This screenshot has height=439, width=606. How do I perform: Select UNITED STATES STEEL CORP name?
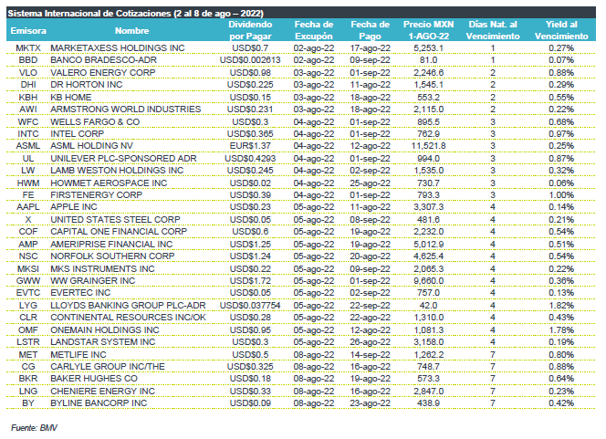(115, 219)
